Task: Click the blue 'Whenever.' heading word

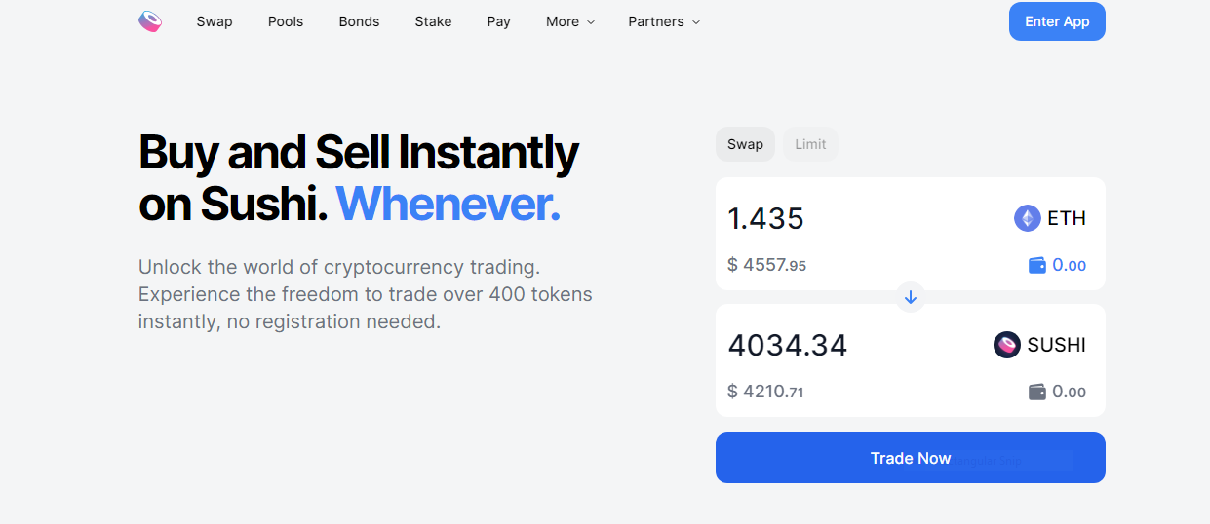Action: 449,205
